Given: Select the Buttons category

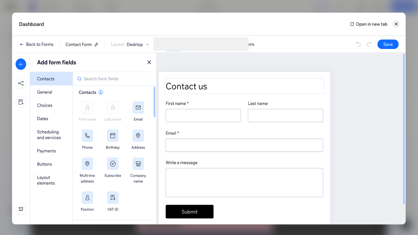Looking at the screenshot, I should pyautogui.click(x=51, y=164).
